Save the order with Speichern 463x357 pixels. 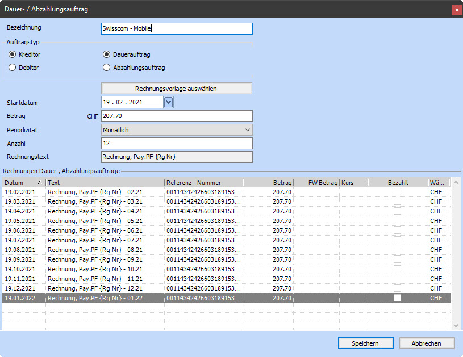click(365, 343)
